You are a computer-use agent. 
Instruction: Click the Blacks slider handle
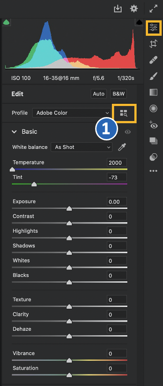click(x=69, y=282)
